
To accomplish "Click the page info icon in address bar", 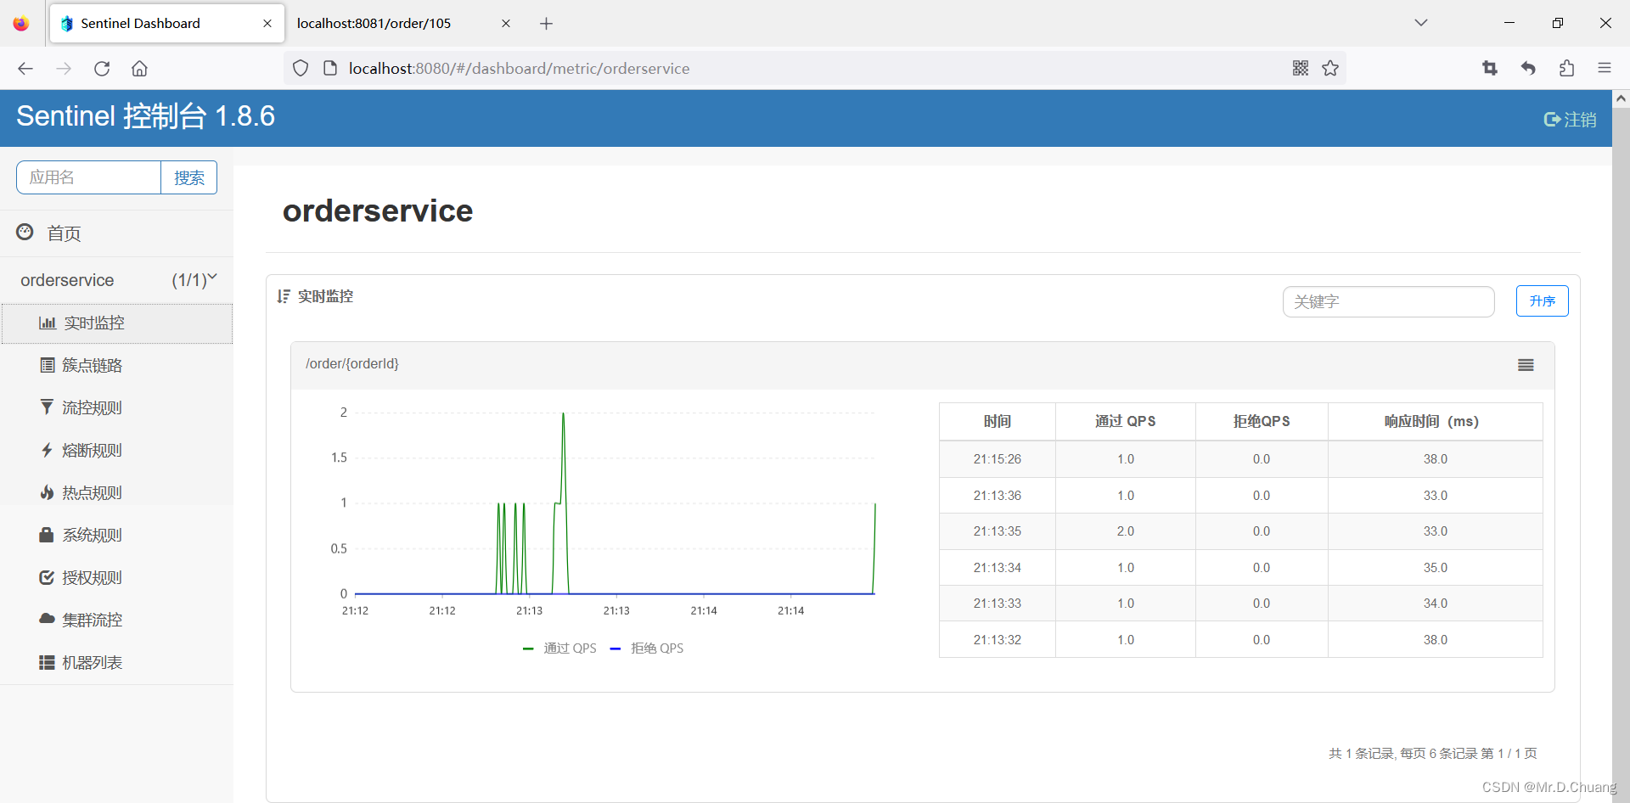I will click(330, 69).
